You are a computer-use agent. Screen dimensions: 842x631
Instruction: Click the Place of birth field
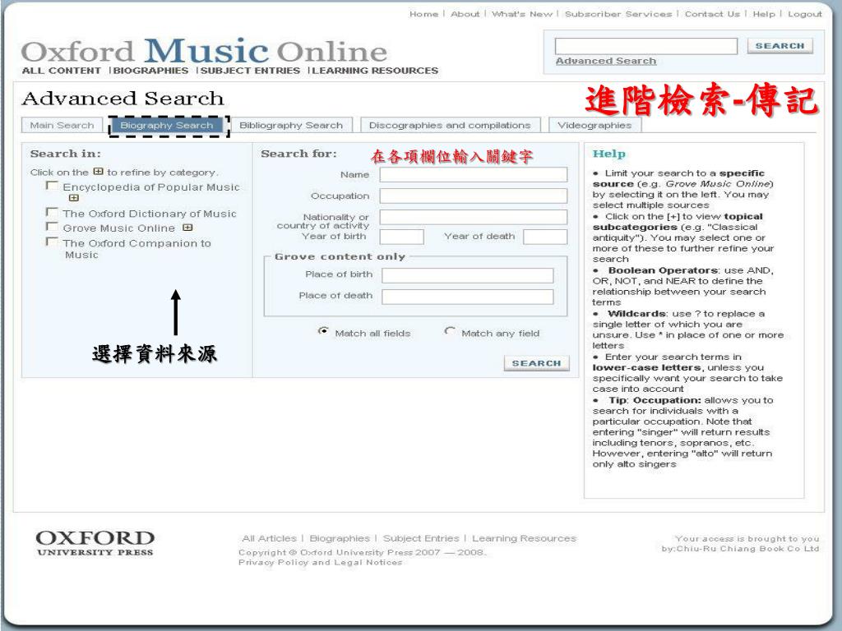coord(468,275)
